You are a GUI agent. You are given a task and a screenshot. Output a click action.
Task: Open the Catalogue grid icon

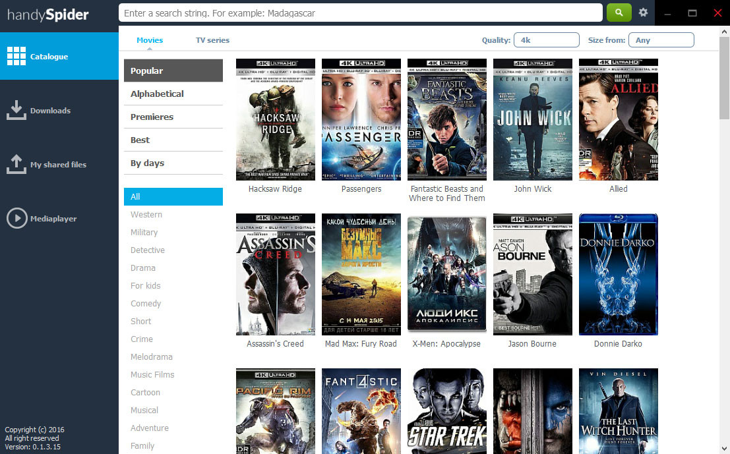click(16, 56)
